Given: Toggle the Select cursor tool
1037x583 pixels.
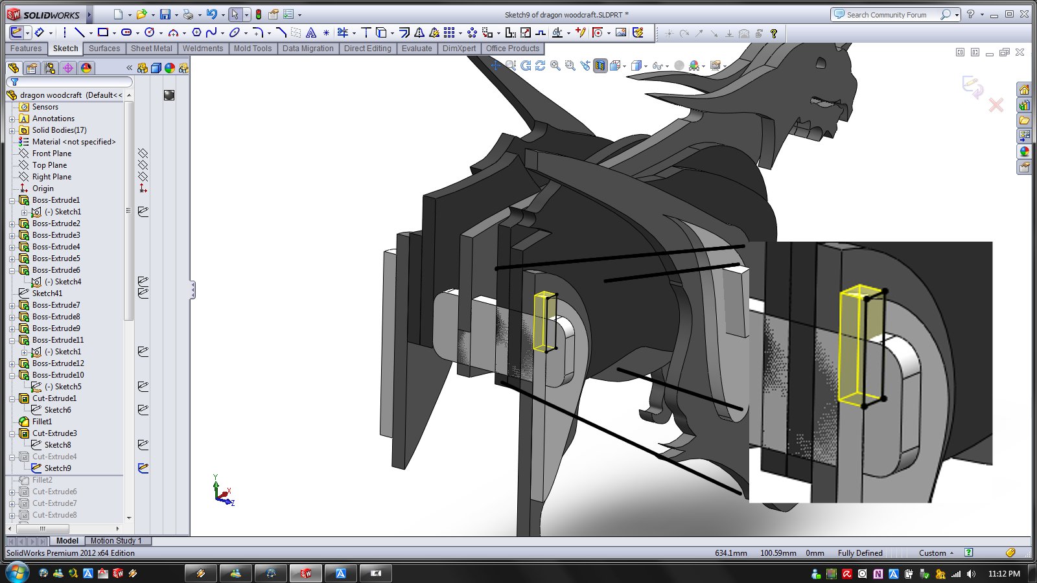Looking at the screenshot, I should pyautogui.click(x=235, y=14).
